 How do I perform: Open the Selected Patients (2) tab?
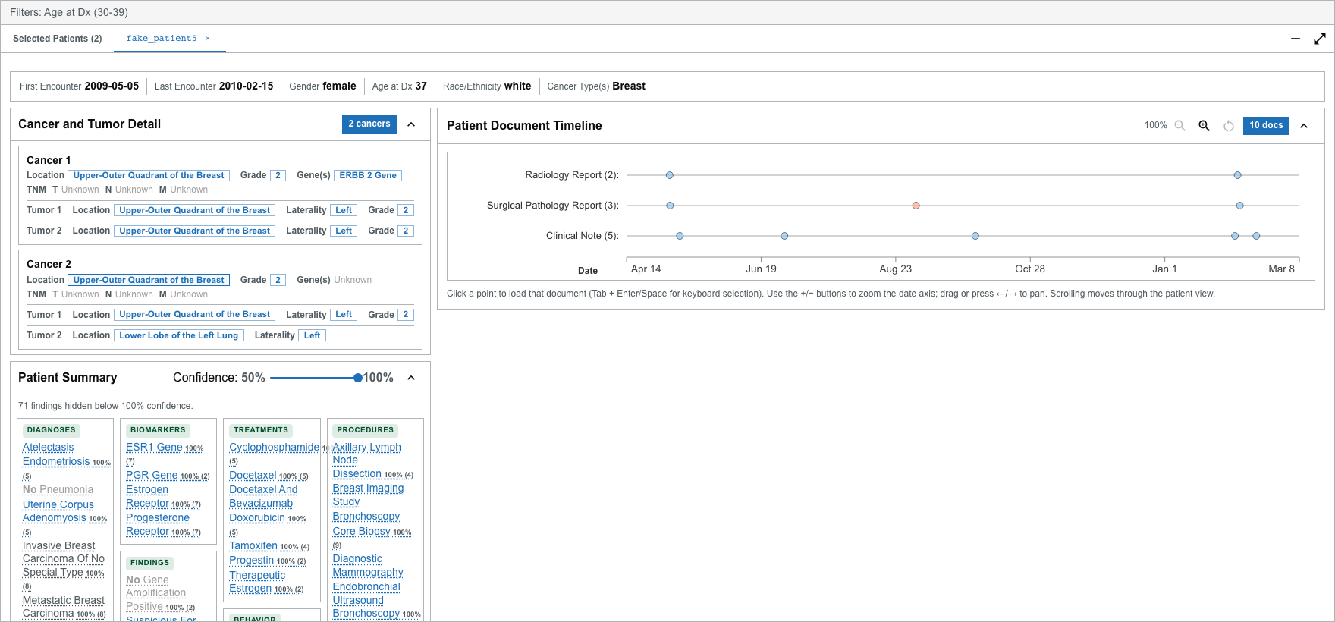[x=58, y=39]
